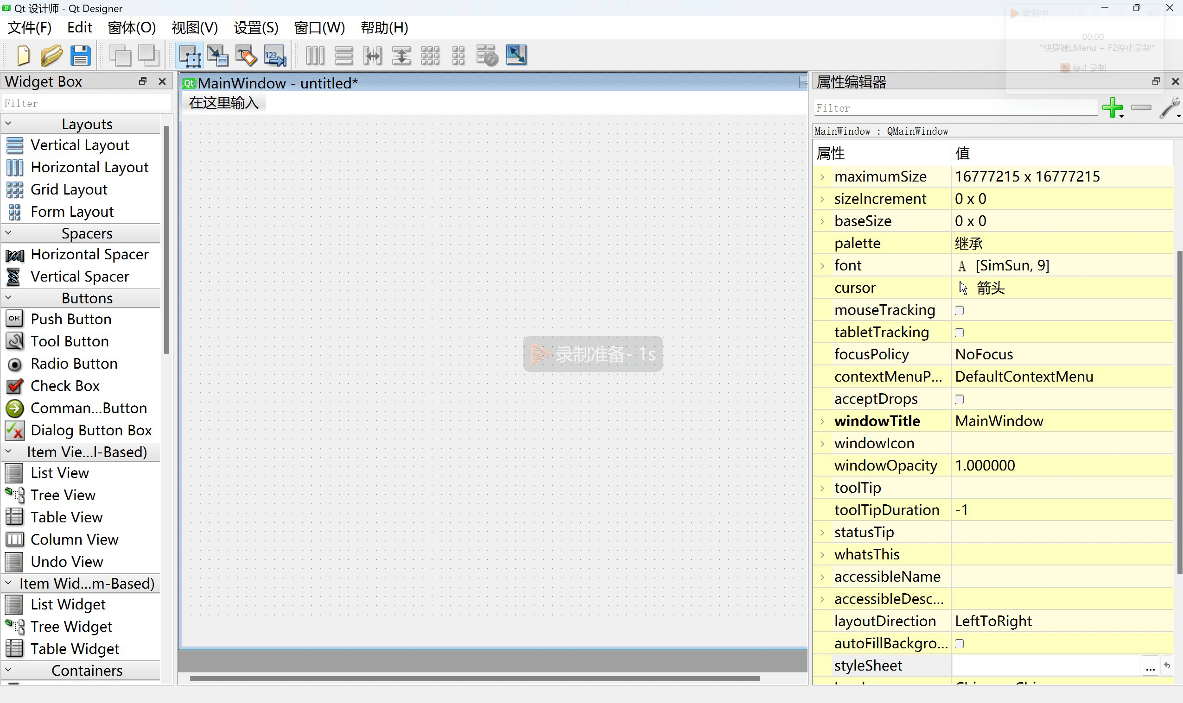Create a new form with the New icon
This screenshot has height=703, width=1183.
23,56
